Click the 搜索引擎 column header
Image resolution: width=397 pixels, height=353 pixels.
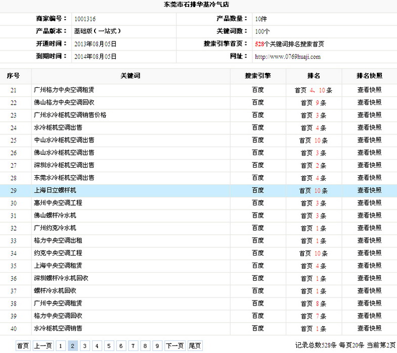(258, 76)
